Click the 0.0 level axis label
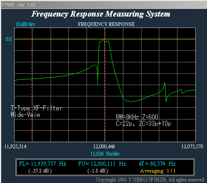207x183 pixels. [8, 39]
